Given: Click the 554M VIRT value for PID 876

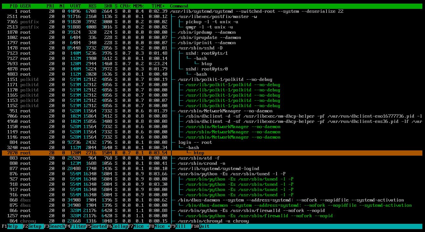Looking at the screenshot, I should [x=76, y=174].
